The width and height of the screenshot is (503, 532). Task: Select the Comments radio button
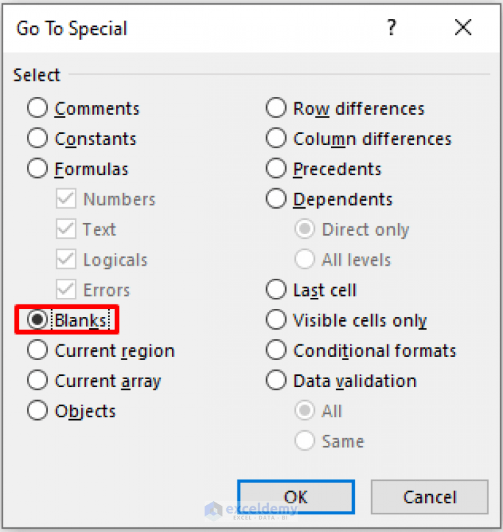point(37,108)
